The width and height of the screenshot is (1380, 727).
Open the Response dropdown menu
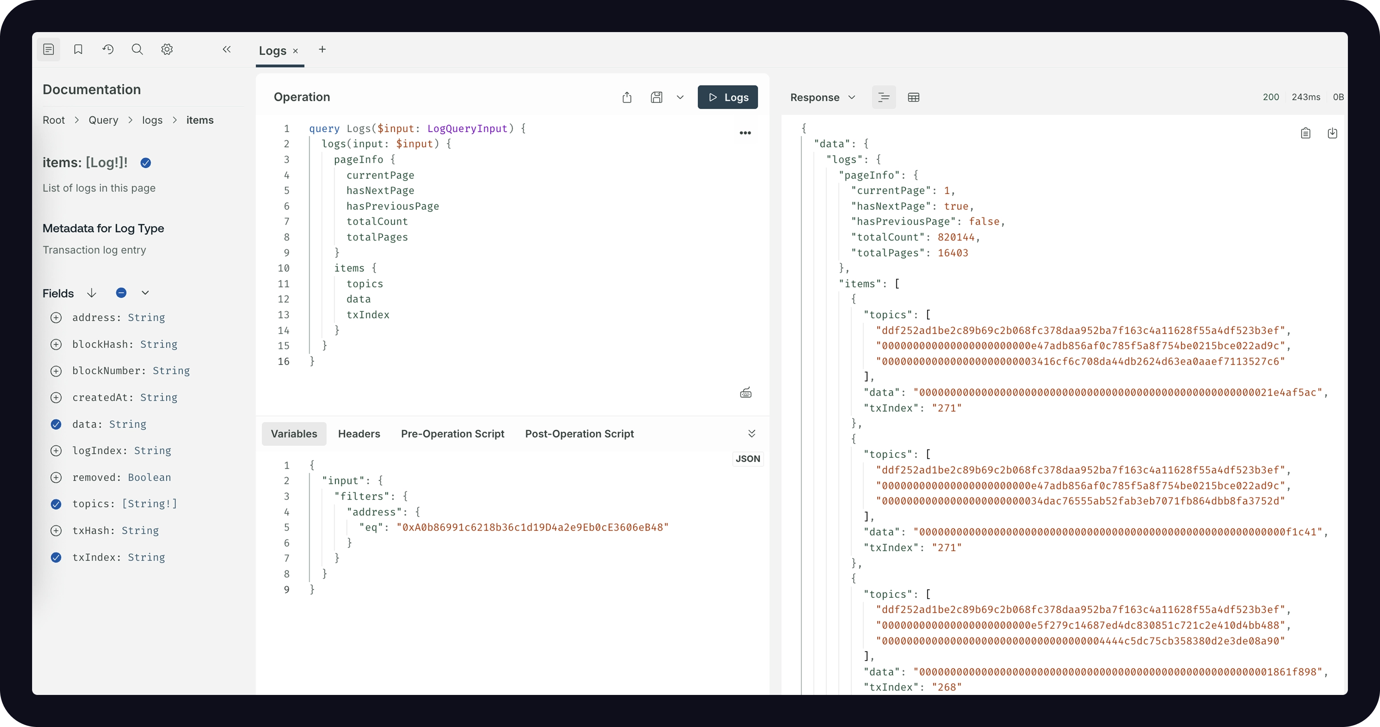pyautogui.click(x=822, y=98)
